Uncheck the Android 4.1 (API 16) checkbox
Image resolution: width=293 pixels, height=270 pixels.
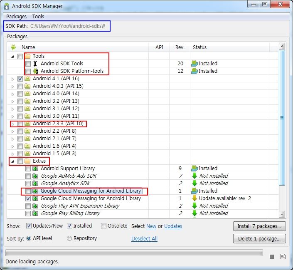click(20, 79)
